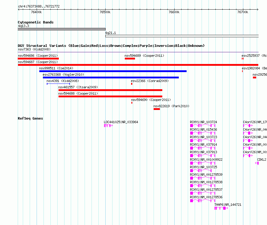Open the nsv998511 (Coe2014) label
The width and height of the screenshot is (267, 225).
[56, 68]
